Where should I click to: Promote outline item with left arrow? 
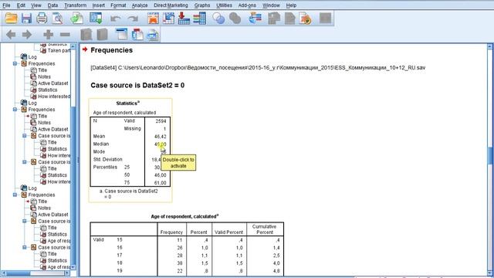coord(11,34)
